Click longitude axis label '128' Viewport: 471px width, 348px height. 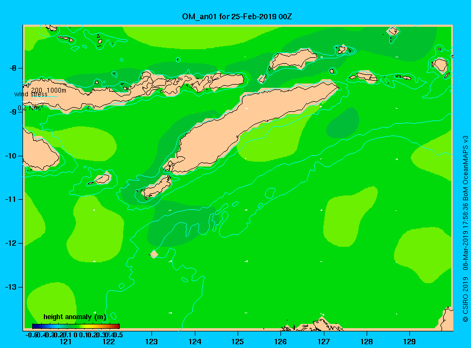click(367, 342)
